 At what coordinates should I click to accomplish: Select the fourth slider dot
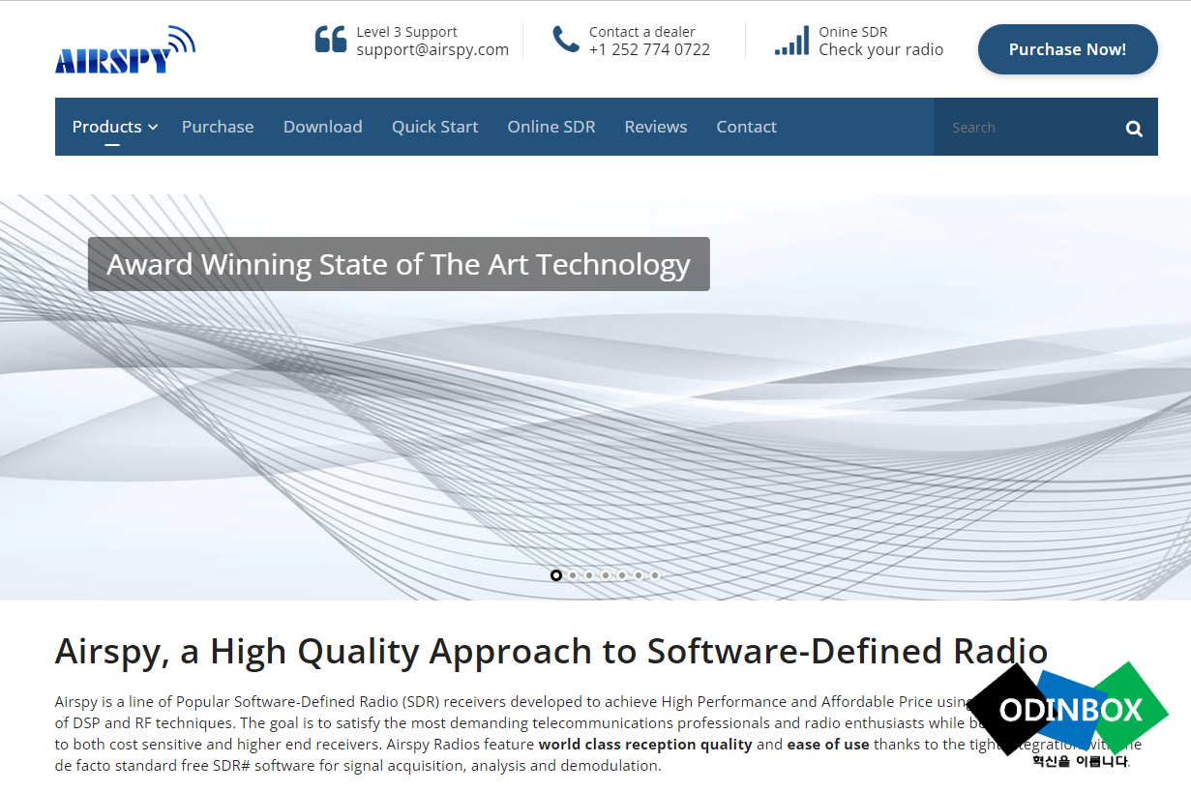606,575
